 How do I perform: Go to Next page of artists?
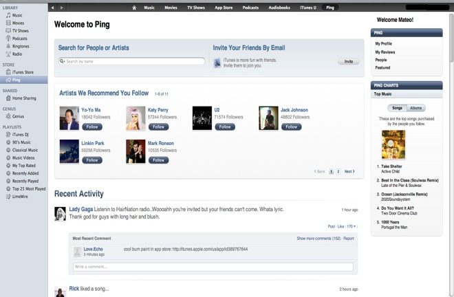click(x=349, y=171)
